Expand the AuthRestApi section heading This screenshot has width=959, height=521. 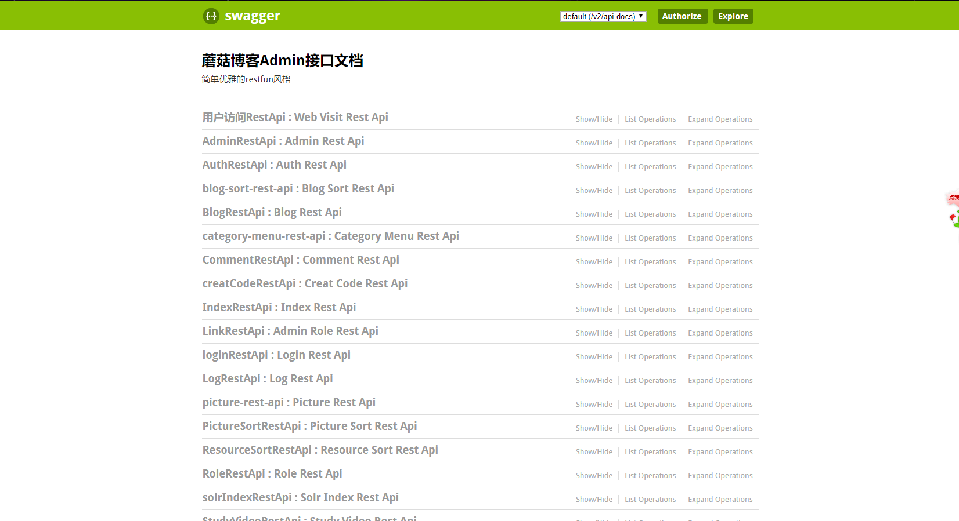point(274,165)
